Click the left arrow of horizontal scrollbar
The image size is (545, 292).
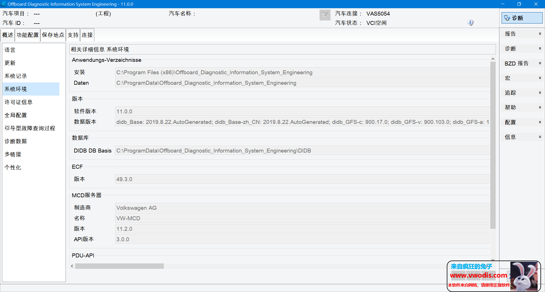point(72,266)
